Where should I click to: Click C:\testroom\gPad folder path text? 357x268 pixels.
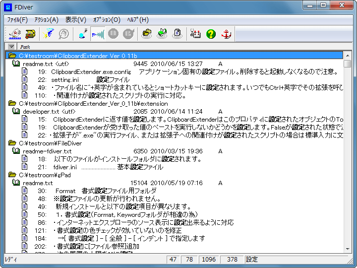pyautogui.click(x=45, y=175)
